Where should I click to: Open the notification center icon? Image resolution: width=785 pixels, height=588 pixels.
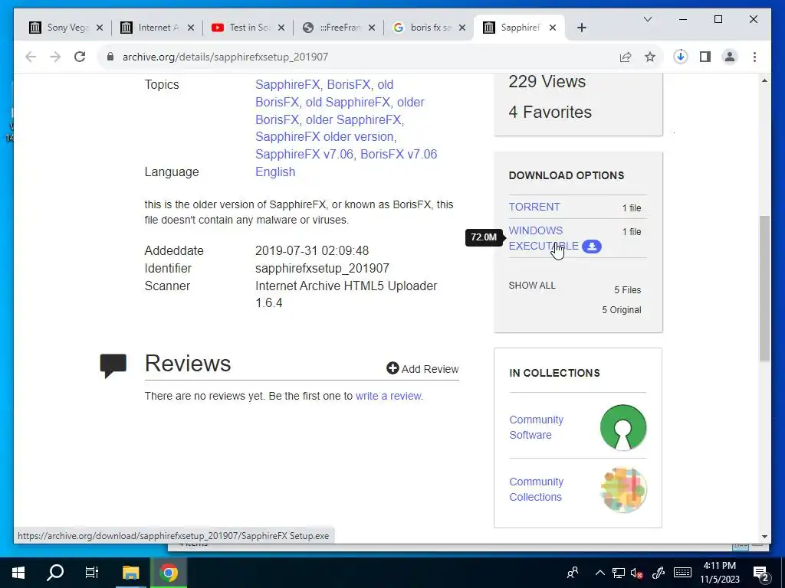(x=761, y=573)
